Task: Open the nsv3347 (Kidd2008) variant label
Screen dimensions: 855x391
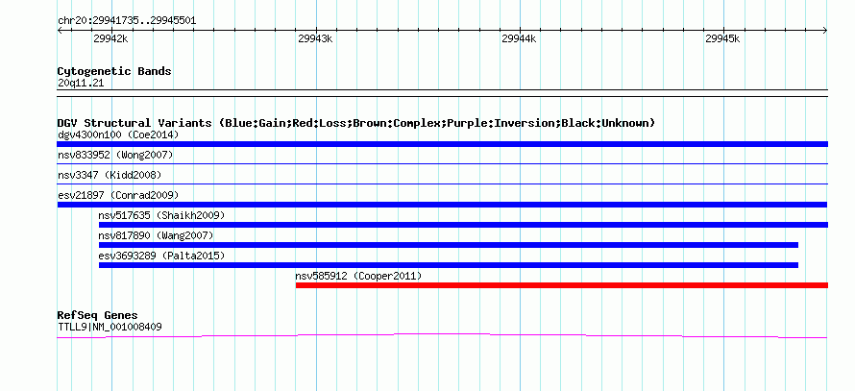Action: point(110,175)
